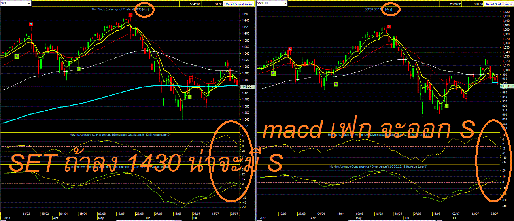Click the 209/202 bar count value
Viewport: 514px width, 221px height.
[x=455, y=4]
